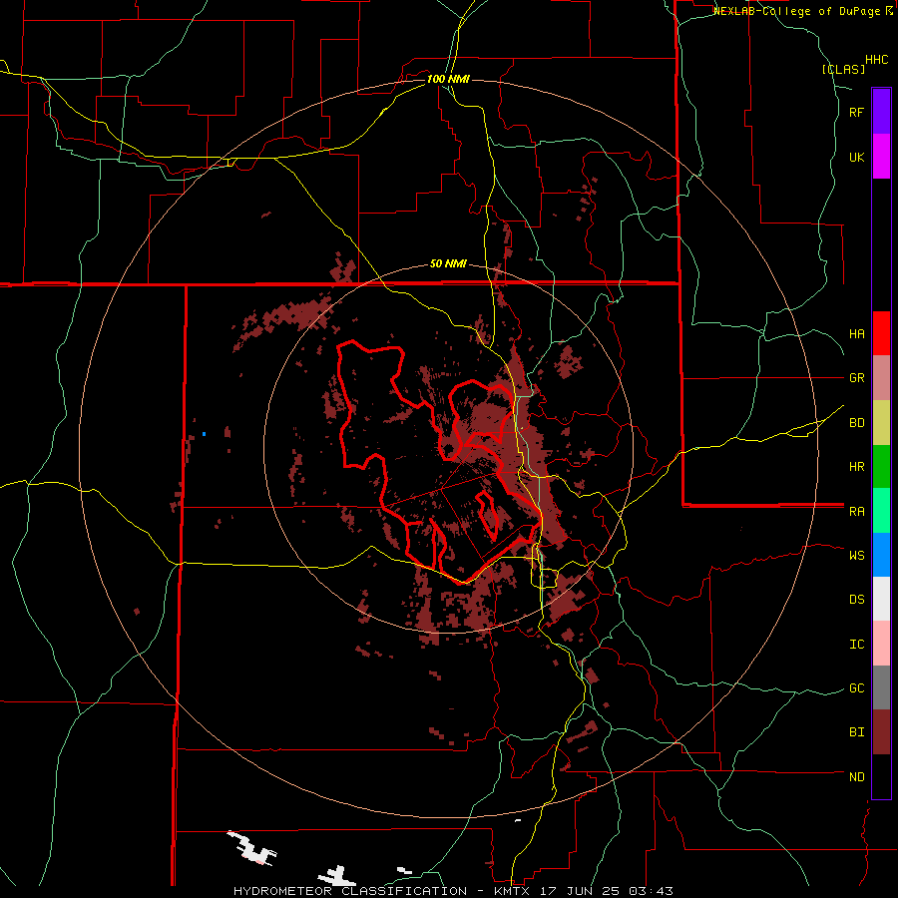Click the IC light-pink legend swatch
The width and height of the screenshot is (898, 898).
coord(881,644)
